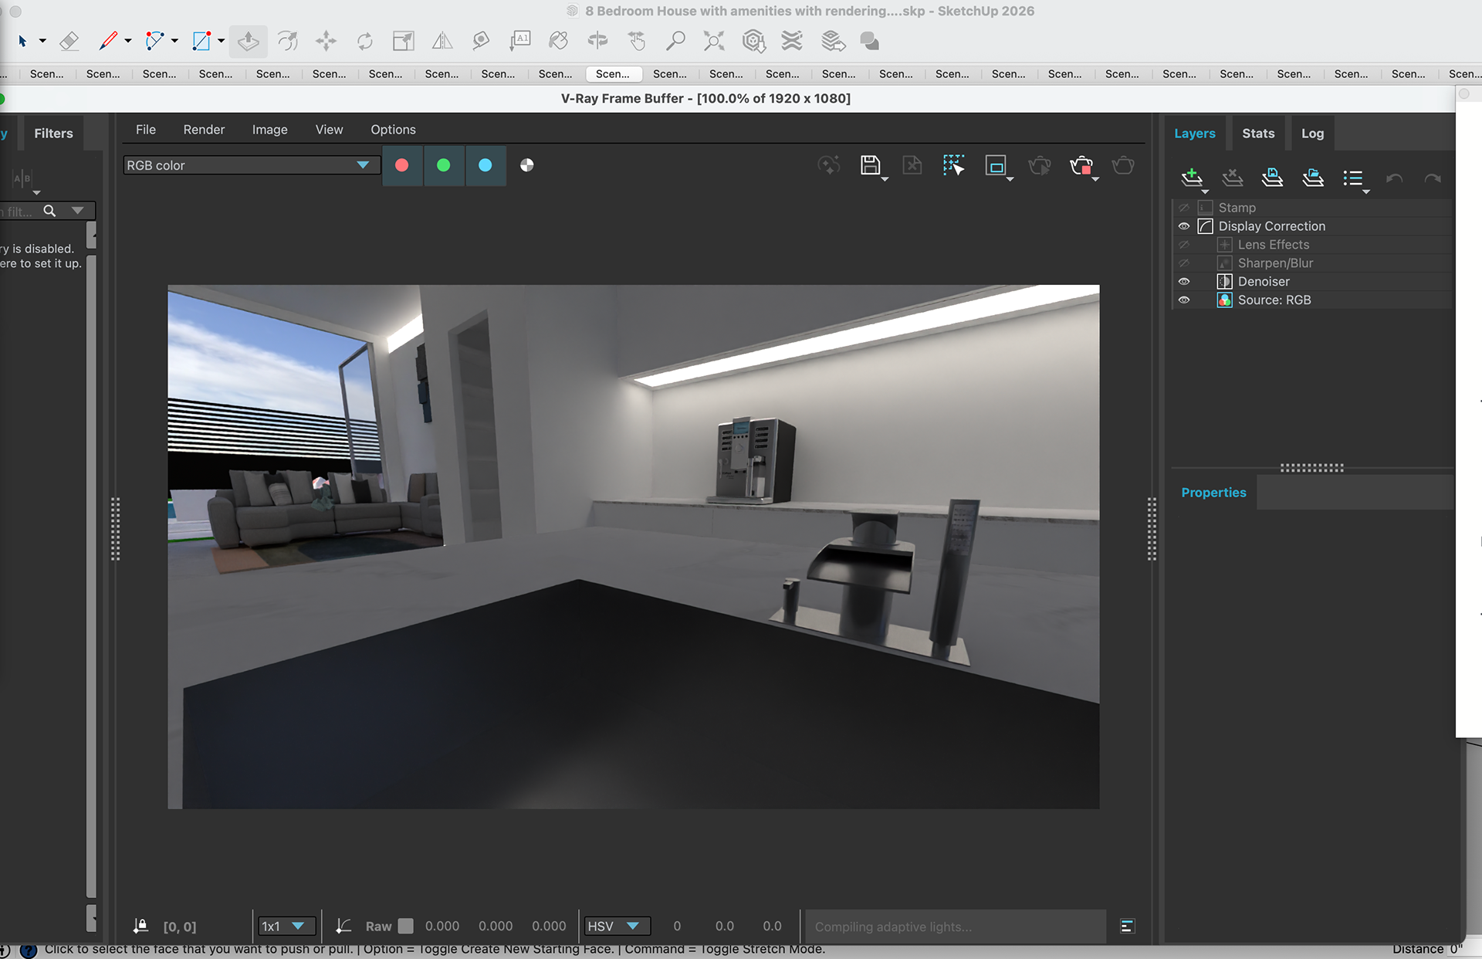Open the Render menu
Screen dimensions: 1482x959
point(204,130)
